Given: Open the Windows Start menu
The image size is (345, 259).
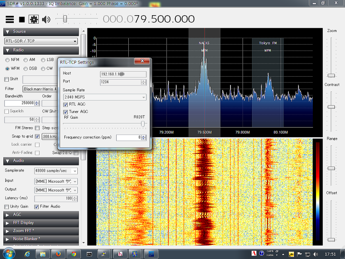Looking at the screenshot, I should click(9, 254).
